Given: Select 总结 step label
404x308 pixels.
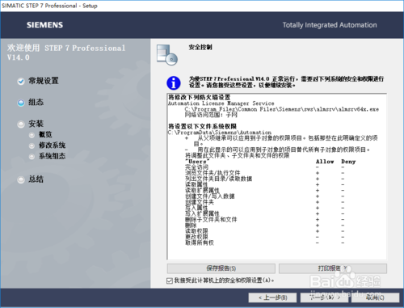Looking at the screenshot, I should [x=36, y=179].
